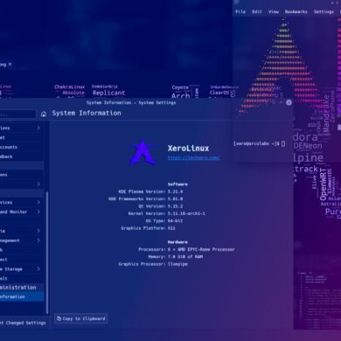Open the KDE Connect sidebar entry
The height and width of the screenshot is (341, 341).
click(x=22, y=260)
